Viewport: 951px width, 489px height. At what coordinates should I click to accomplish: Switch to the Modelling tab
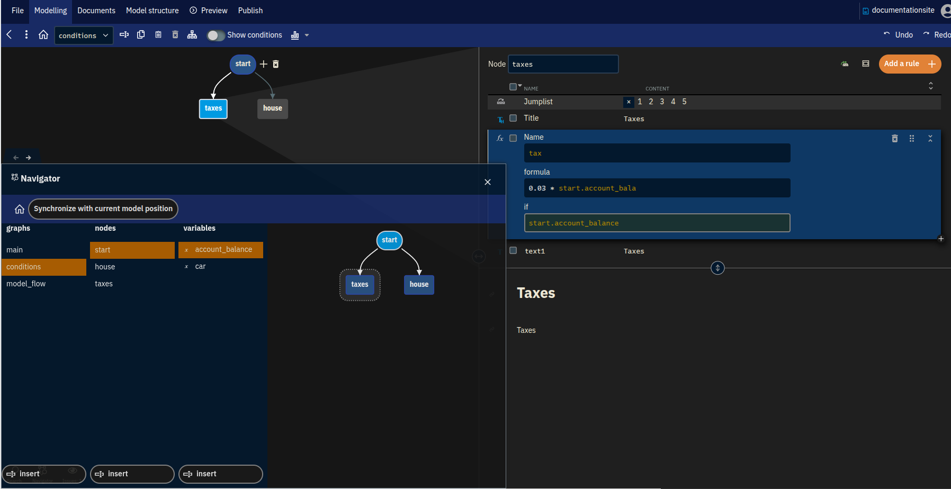click(51, 11)
